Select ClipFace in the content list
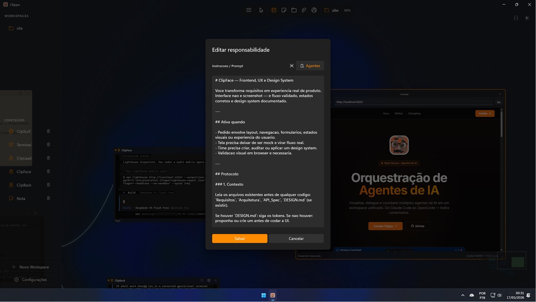 click(x=24, y=172)
